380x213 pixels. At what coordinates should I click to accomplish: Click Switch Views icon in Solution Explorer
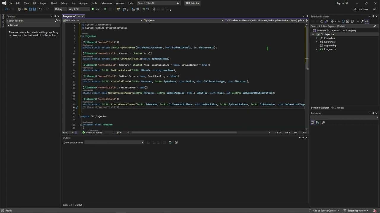326,21
